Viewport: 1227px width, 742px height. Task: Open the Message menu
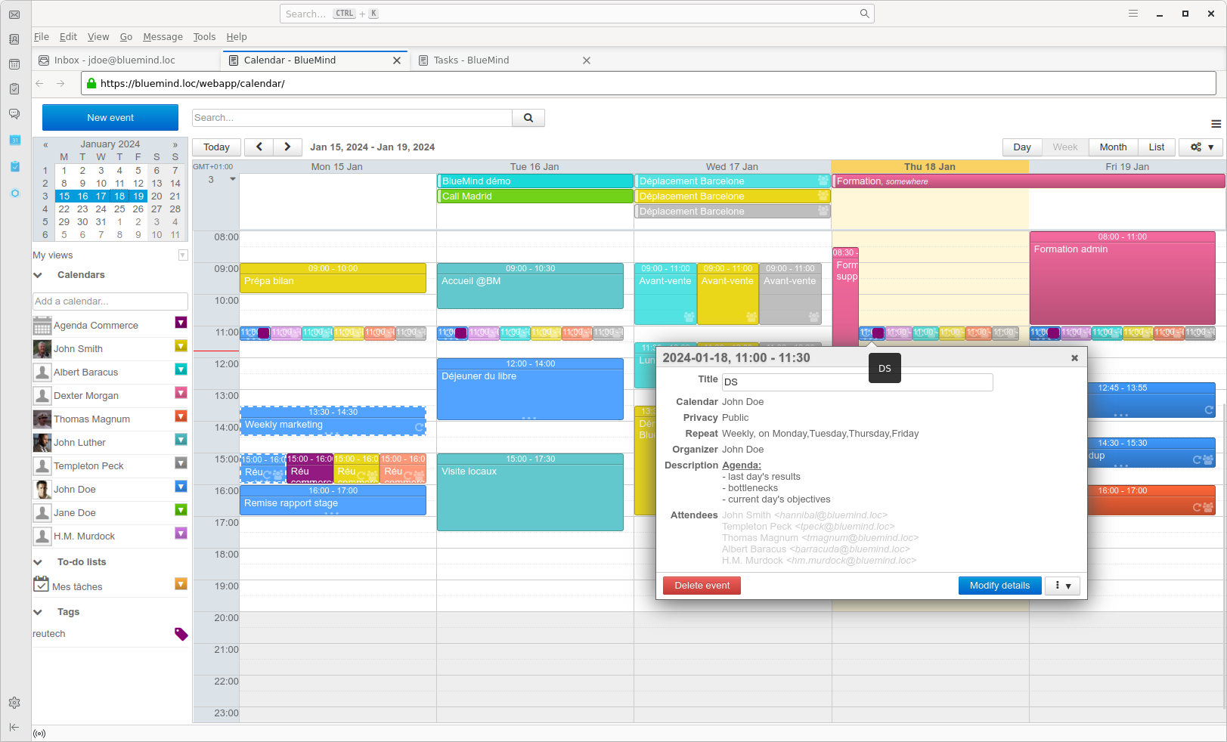163,37
